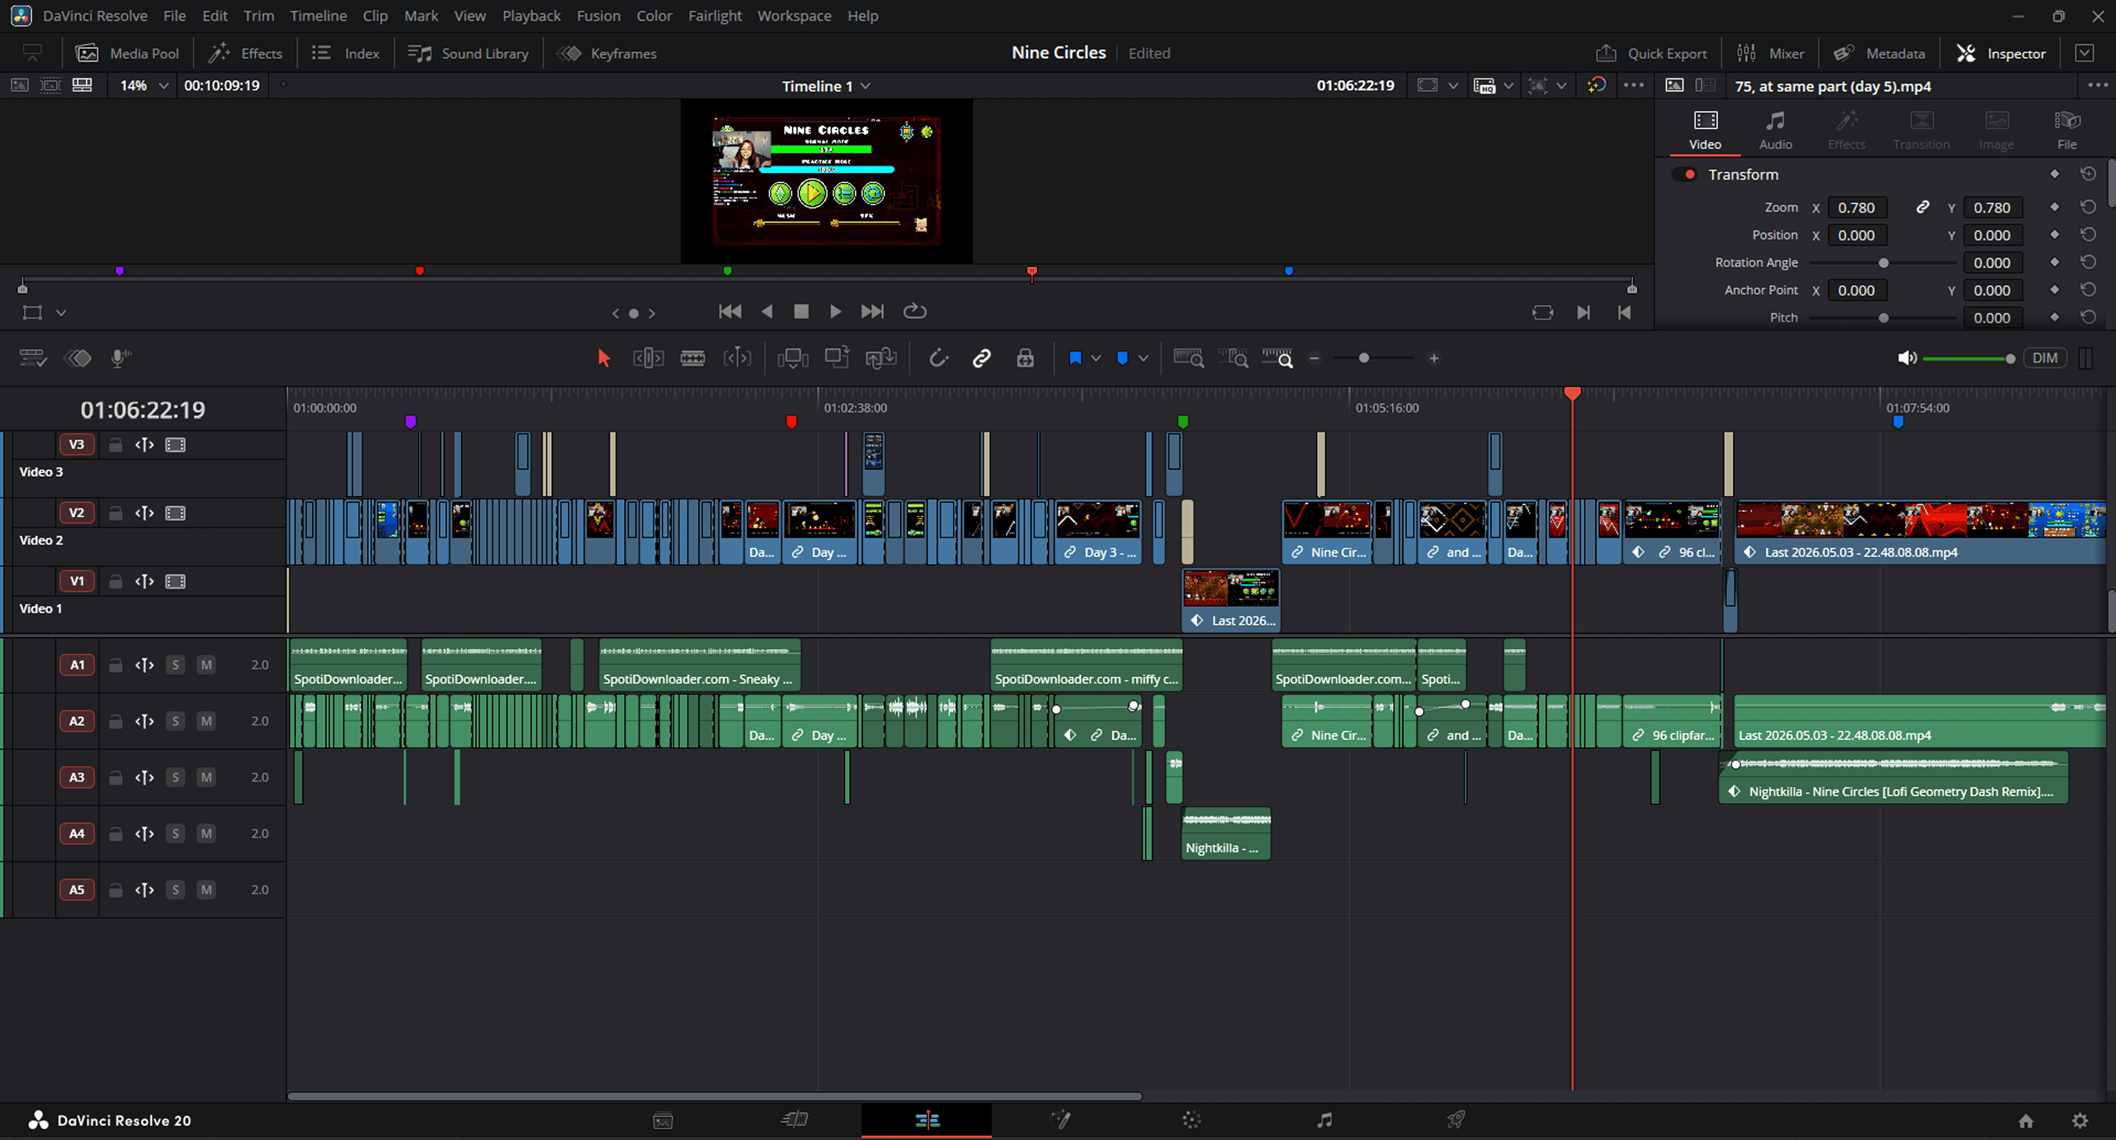Screen dimensions: 2116x1140
Task: Click the Insert Clip icon
Action: 793,358
